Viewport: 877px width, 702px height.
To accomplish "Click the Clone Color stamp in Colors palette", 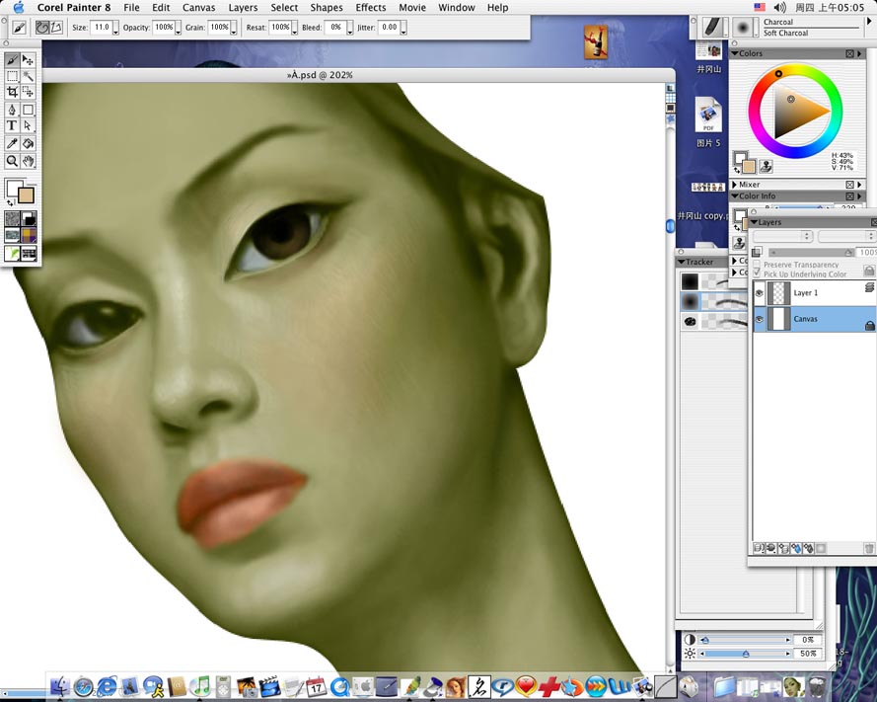I will point(766,166).
